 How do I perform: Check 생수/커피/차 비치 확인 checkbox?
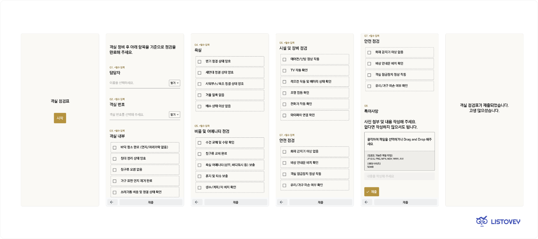(x=200, y=188)
